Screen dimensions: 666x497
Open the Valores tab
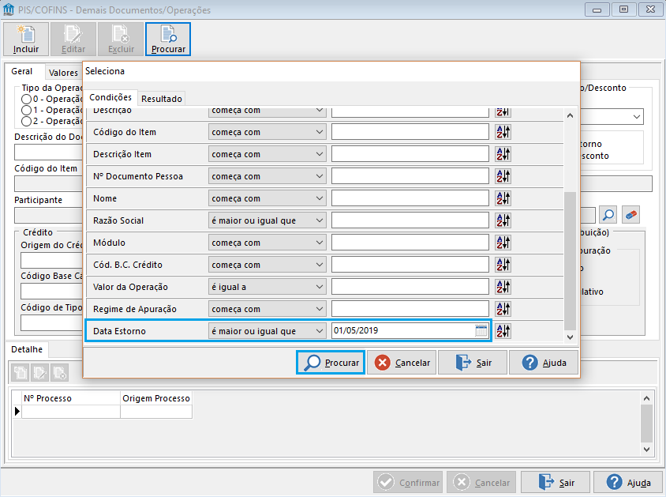tap(63, 73)
